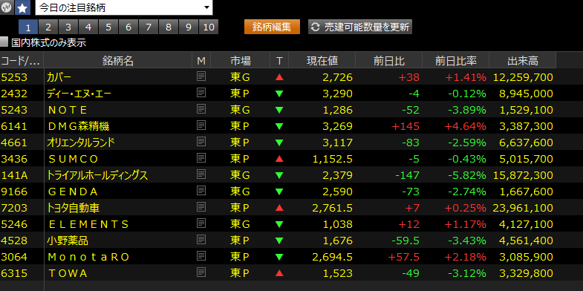Switch to page tab 10
583x291 pixels.
point(209,27)
